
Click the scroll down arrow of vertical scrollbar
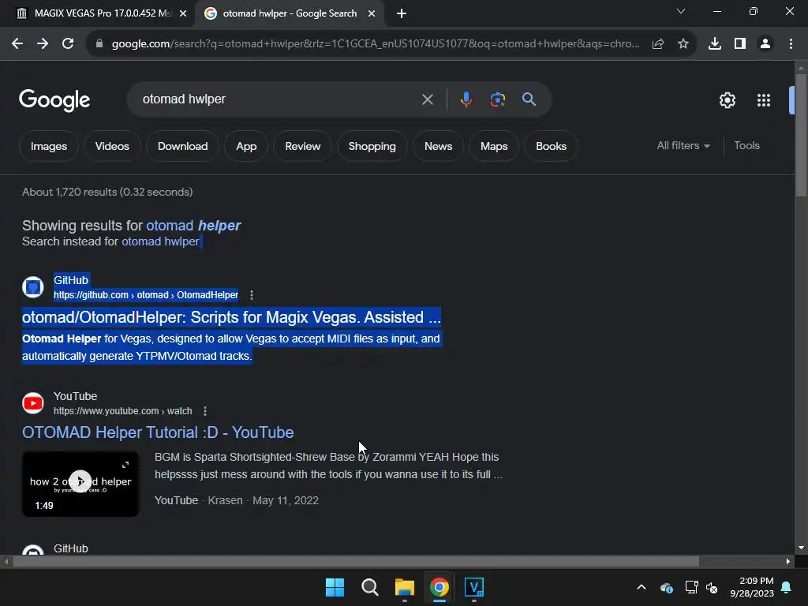[x=800, y=548]
